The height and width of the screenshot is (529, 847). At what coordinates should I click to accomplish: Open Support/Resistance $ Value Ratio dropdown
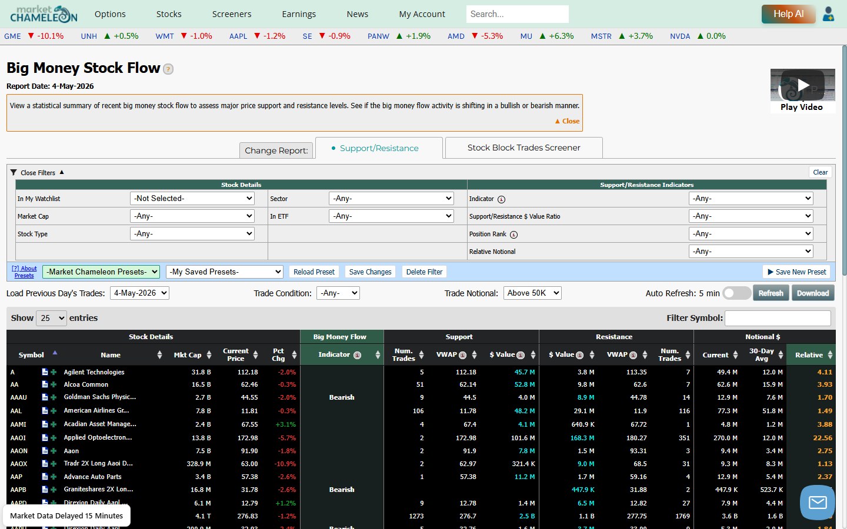pos(751,216)
